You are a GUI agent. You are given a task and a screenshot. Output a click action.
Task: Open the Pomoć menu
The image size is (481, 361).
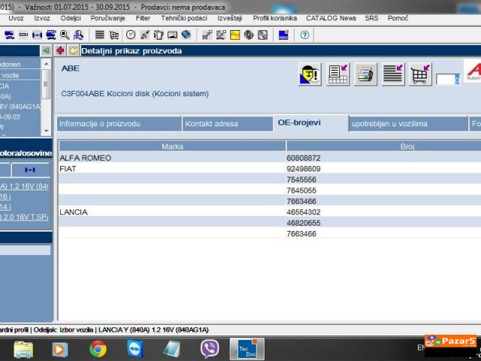click(398, 18)
